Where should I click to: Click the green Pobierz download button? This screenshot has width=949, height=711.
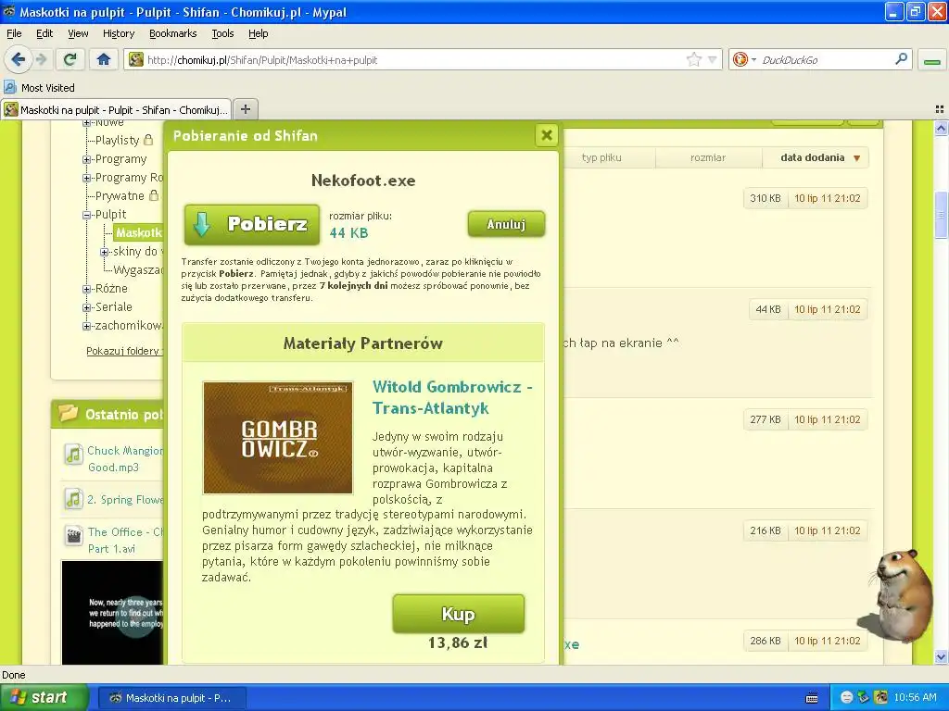[x=252, y=224]
